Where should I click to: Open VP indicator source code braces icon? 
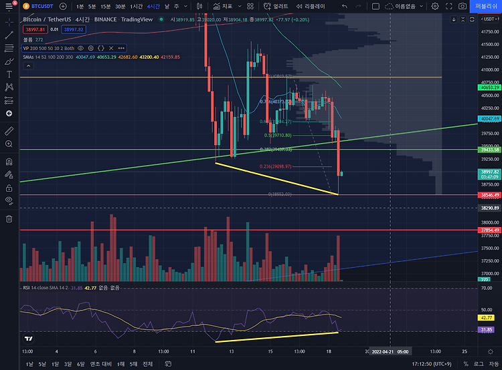click(x=101, y=48)
